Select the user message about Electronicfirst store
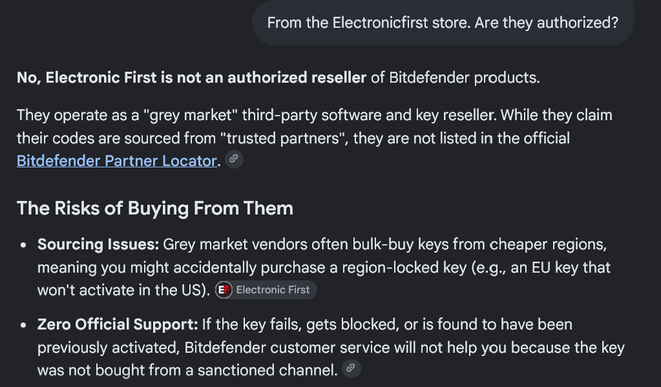The height and width of the screenshot is (387, 661). 443,23
